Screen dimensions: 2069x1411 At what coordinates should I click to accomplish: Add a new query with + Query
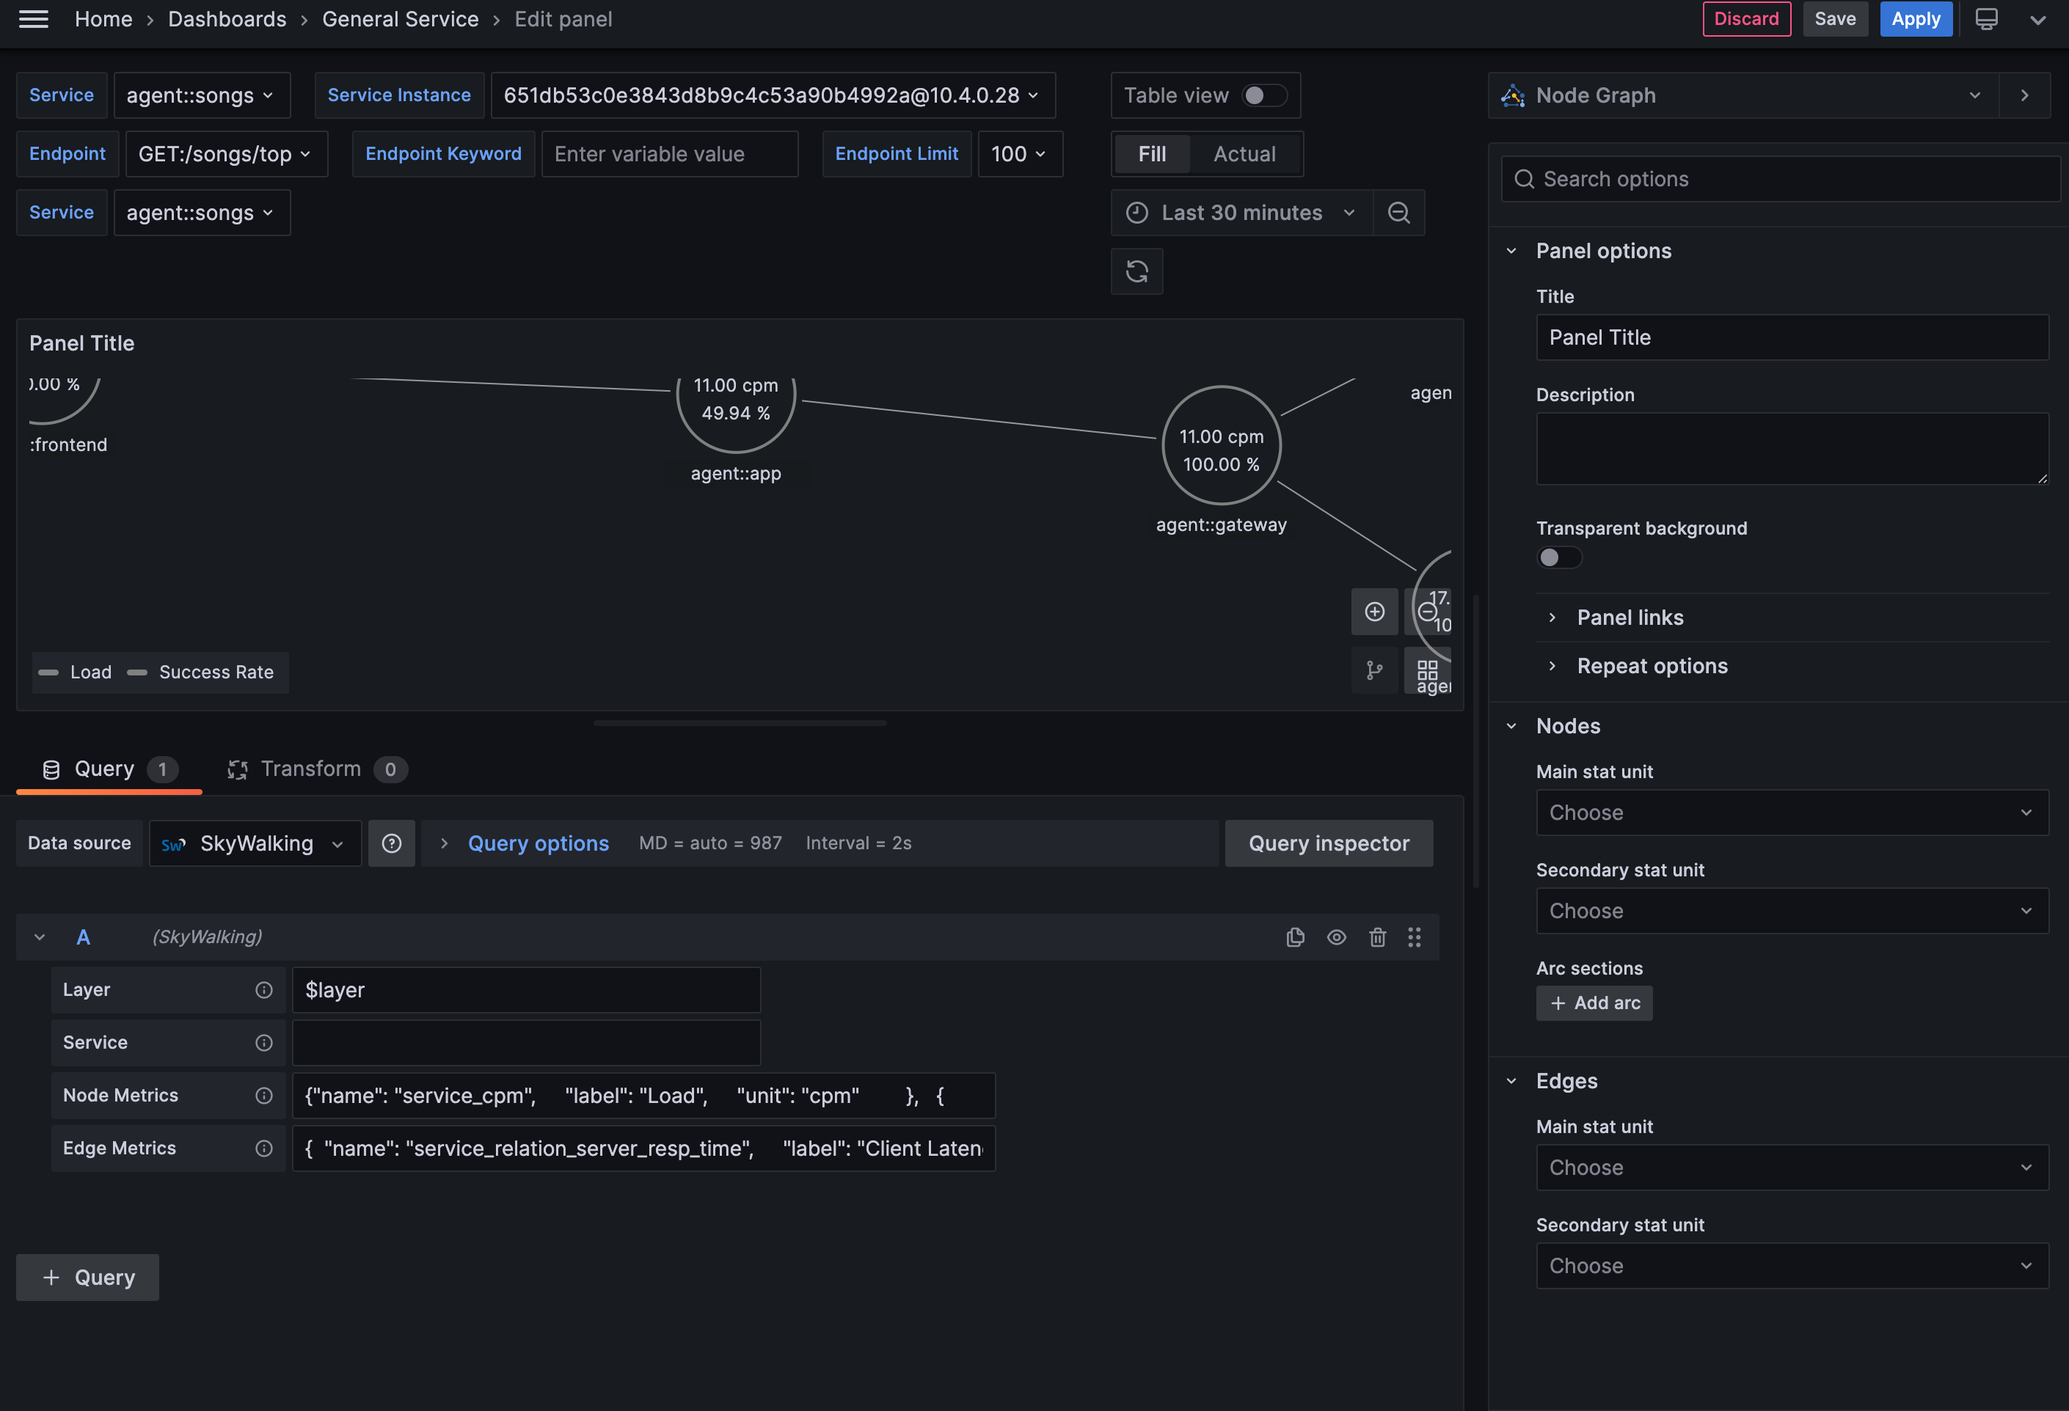(87, 1278)
